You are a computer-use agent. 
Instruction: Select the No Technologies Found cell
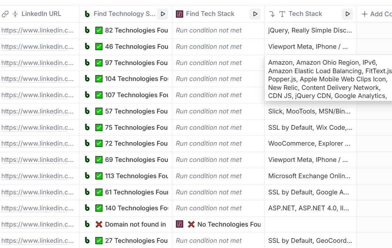pos(218,224)
